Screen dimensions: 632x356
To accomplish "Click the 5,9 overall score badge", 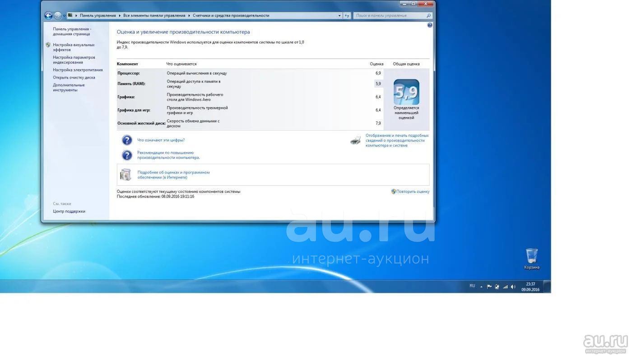I will (406, 92).
